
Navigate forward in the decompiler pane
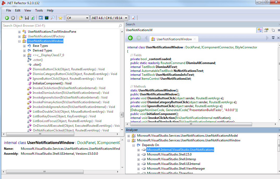pyautogui.click(x=139, y=38)
